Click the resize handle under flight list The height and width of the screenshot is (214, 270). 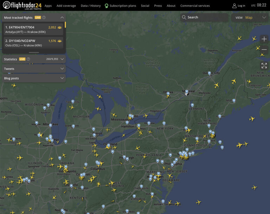(34, 52)
